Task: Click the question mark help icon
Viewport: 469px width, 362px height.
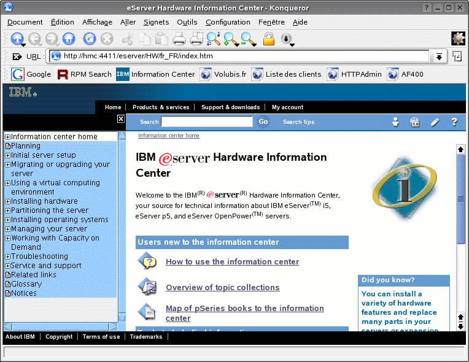Action: click(x=454, y=122)
